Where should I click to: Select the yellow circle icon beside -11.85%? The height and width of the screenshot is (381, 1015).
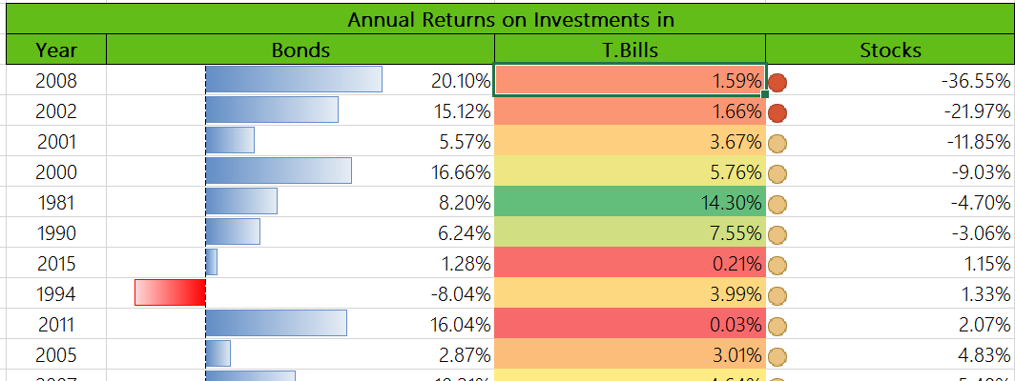[777, 144]
